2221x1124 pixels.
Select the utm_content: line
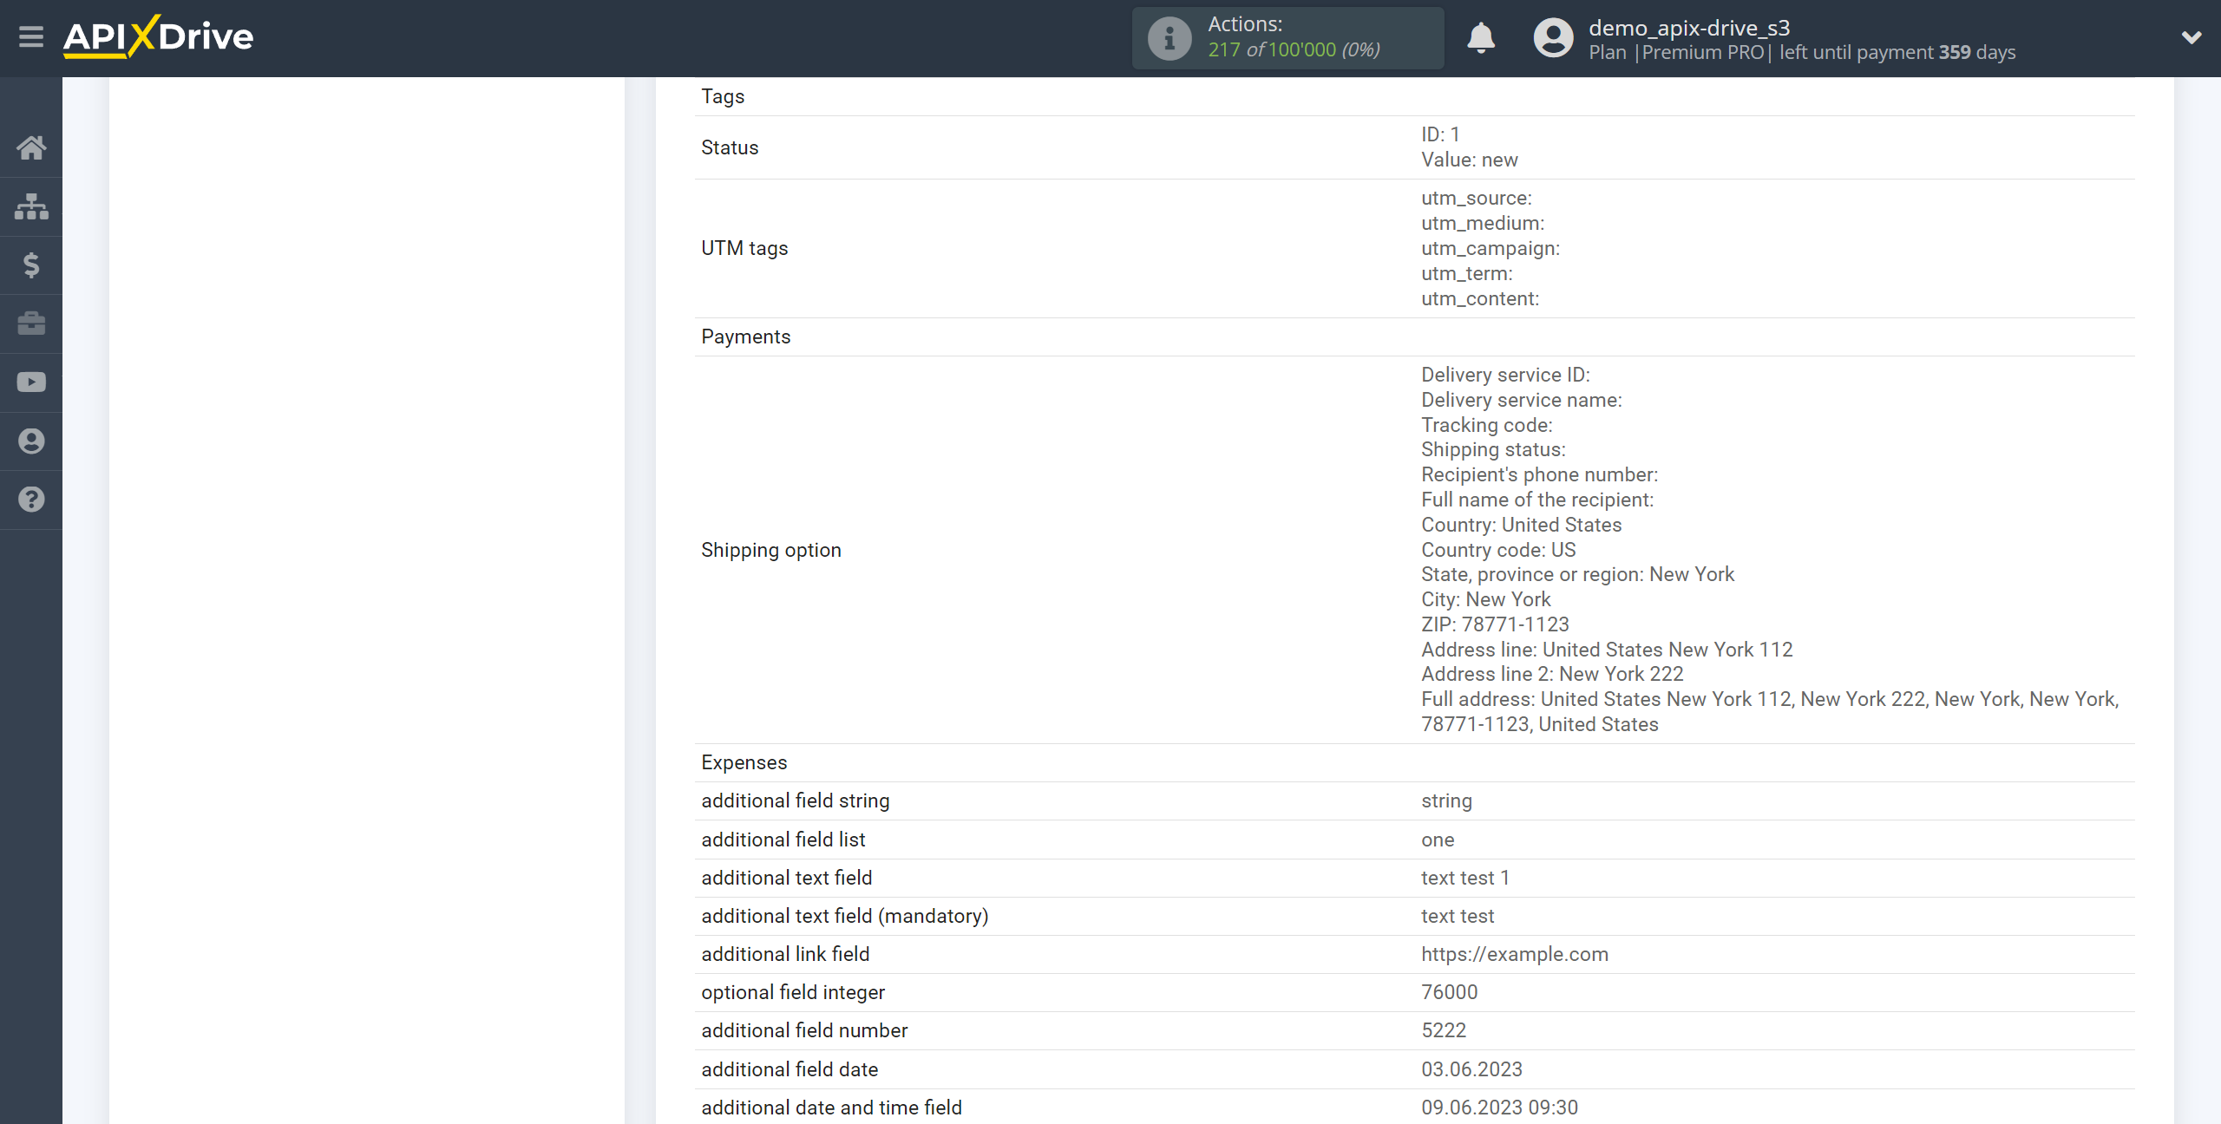point(1480,299)
